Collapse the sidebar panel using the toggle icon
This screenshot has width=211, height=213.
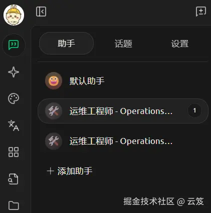click(41, 11)
